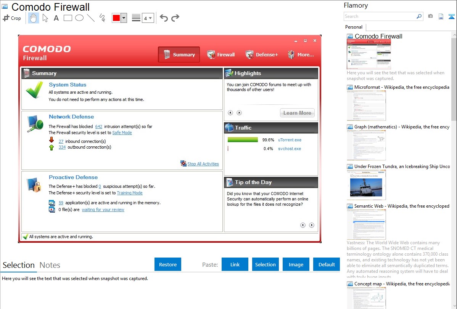Click the Learn More button in Highlights

(x=297, y=113)
